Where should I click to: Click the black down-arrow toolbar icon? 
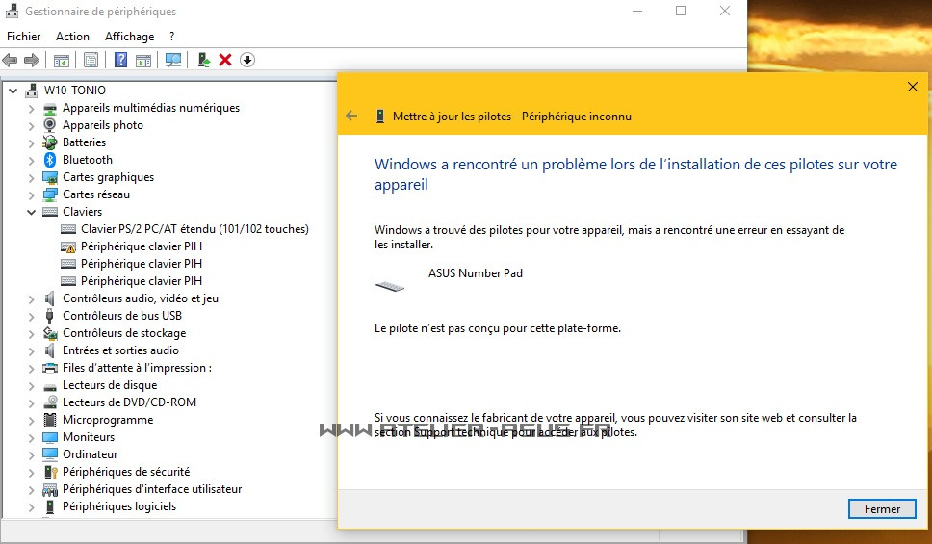point(247,60)
